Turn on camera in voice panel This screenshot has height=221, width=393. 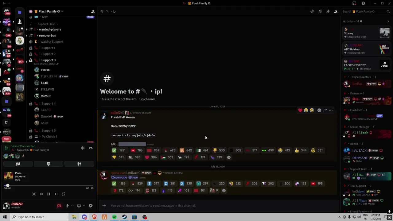(x=18, y=164)
